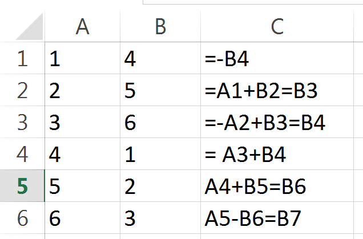The height and width of the screenshot is (239, 363).
Task: Select cell B3 with value 6
Action: (160, 123)
